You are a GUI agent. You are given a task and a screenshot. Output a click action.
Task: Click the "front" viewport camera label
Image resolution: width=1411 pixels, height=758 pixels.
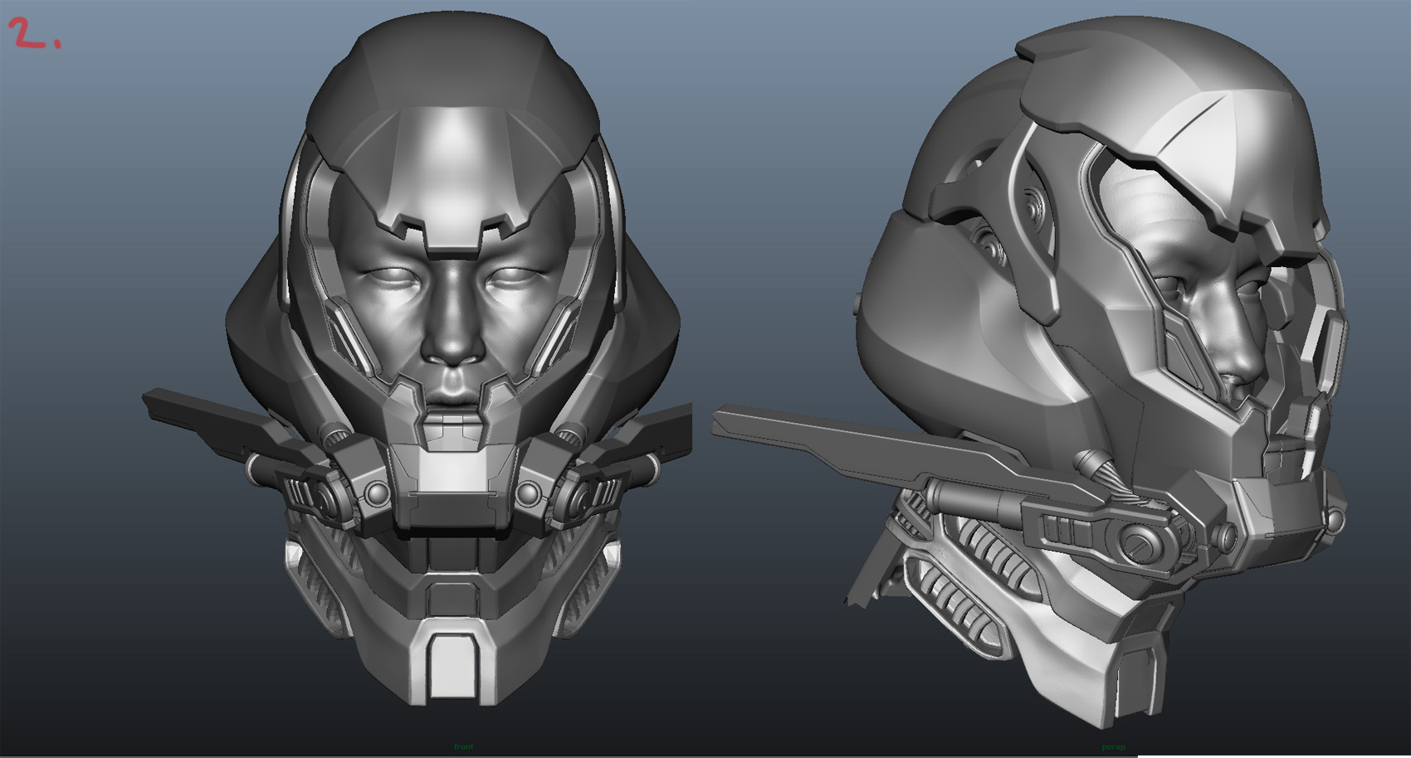tap(463, 747)
